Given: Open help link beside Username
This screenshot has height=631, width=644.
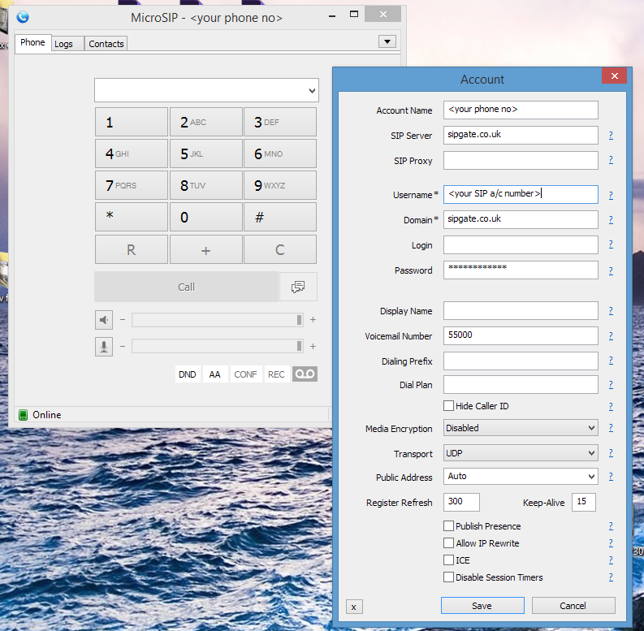Looking at the screenshot, I should (611, 195).
